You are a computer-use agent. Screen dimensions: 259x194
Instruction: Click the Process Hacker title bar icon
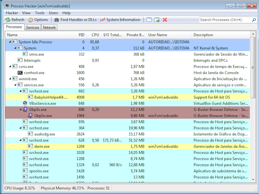pyautogui.click(x=7, y=6)
